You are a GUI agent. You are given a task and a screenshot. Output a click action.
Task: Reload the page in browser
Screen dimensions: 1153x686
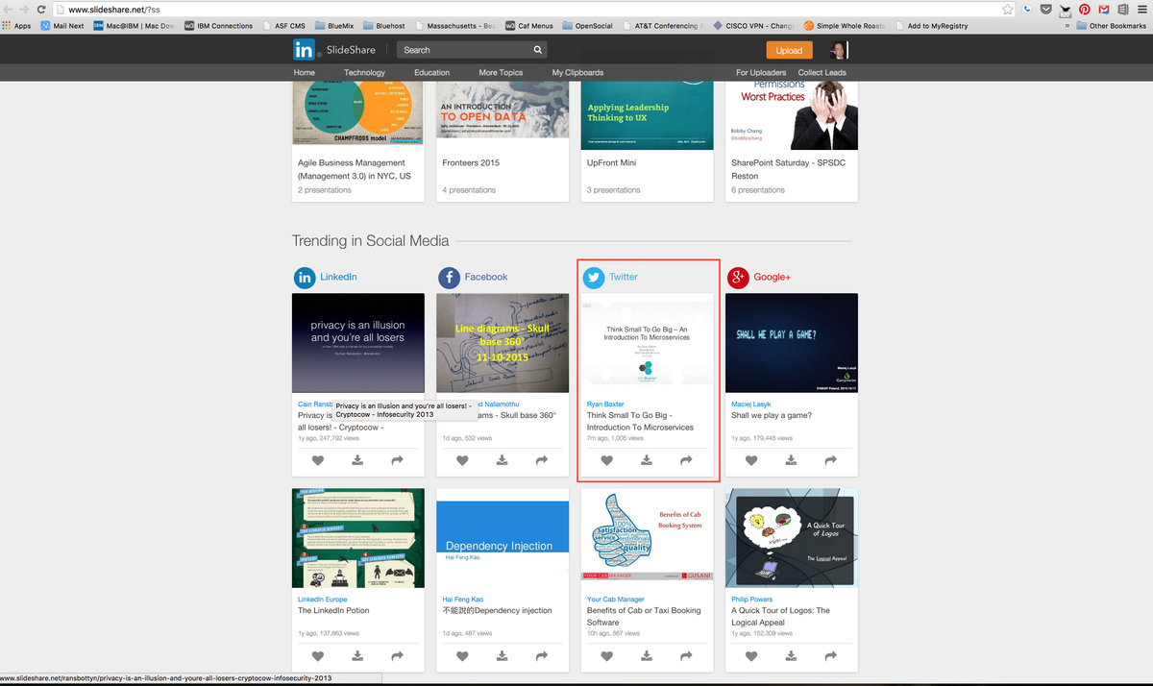tap(41, 9)
